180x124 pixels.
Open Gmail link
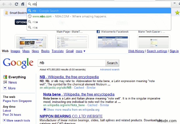tap(70, 51)
